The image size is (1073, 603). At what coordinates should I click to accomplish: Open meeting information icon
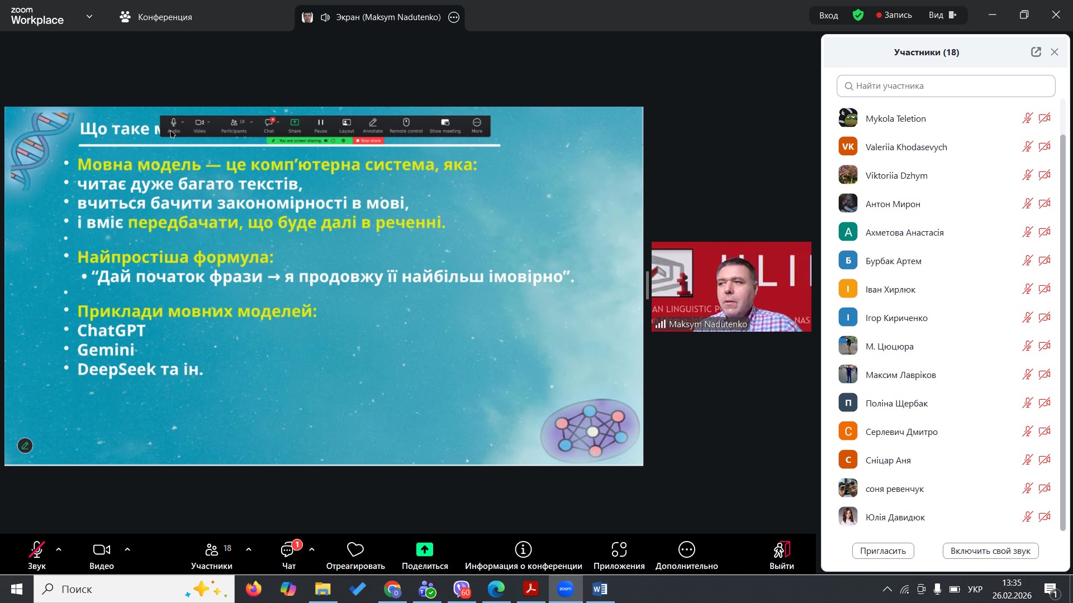coord(523,550)
